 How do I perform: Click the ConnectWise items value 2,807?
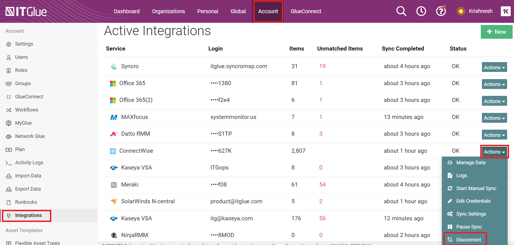298,151
